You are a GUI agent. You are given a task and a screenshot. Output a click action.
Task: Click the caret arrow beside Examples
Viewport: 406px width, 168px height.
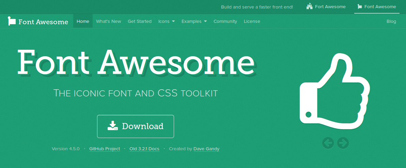(x=205, y=21)
